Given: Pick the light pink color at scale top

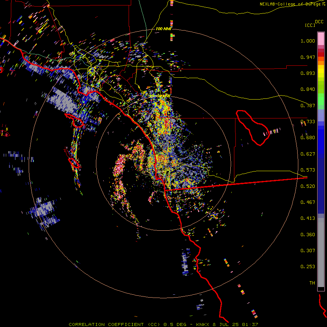Looking at the screenshot, I should (321, 39).
